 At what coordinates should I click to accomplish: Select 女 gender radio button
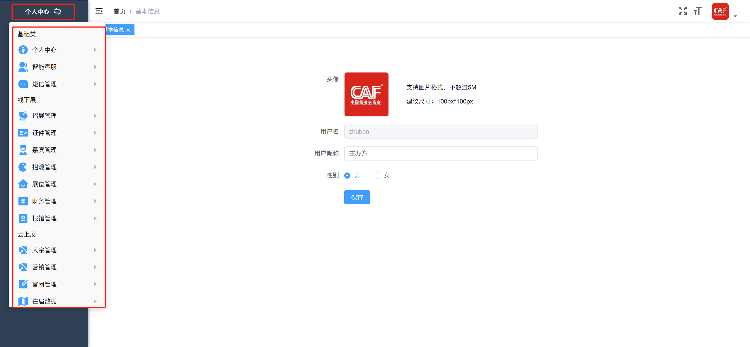coord(377,175)
